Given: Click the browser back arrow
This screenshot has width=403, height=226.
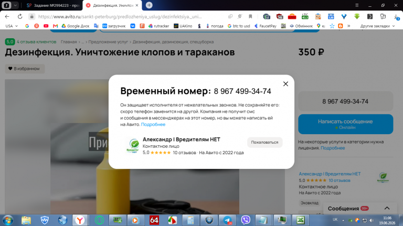Looking at the screenshot, I should [x=7, y=17].
